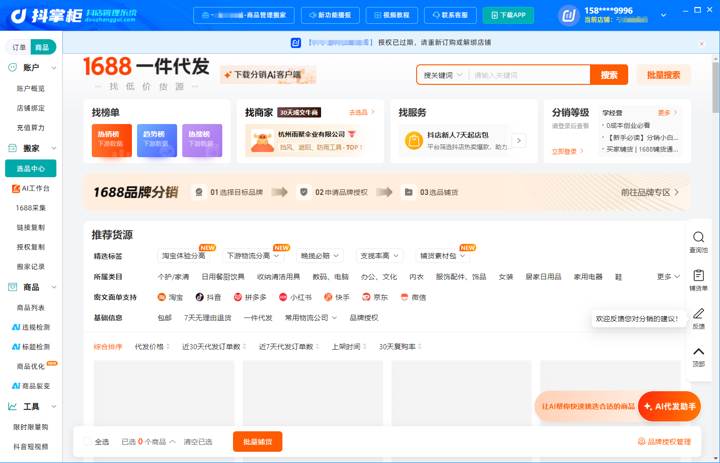This screenshot has height=463, width=720.
Task: Toggle the 淘宝体验分高 tag
Action: click(184, 256)
